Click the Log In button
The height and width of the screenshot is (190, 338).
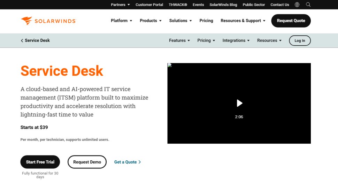tap(300, 40)
